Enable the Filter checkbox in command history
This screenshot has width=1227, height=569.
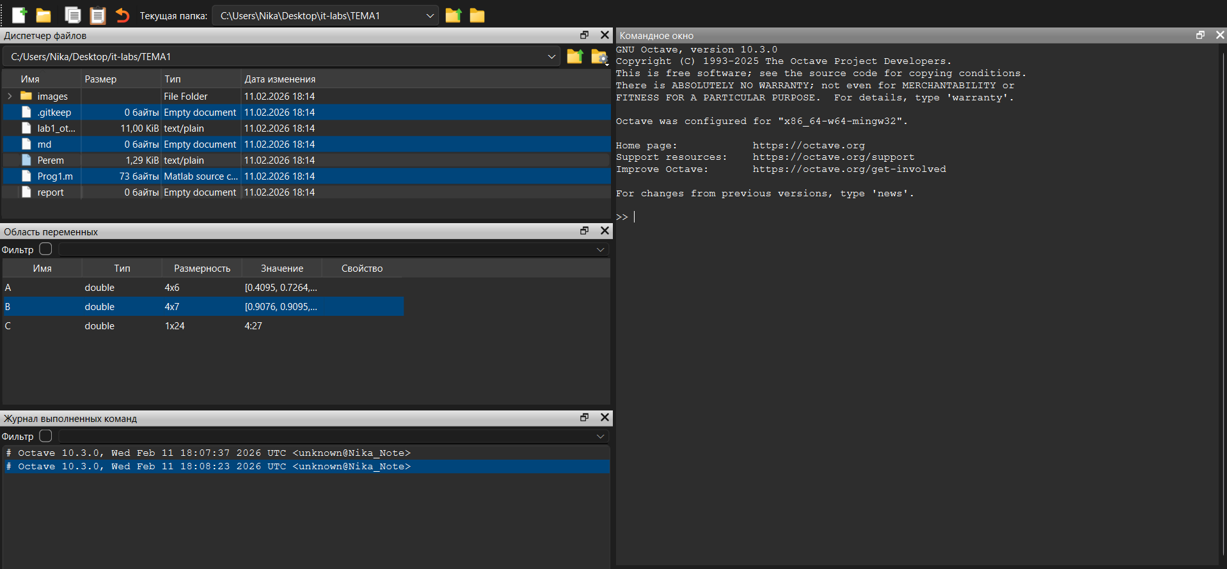pos(45,435)
